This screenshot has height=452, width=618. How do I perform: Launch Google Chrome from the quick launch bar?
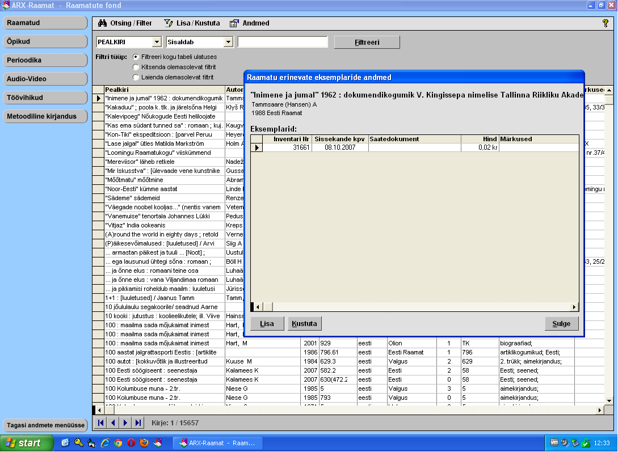[x=118, y=443]
